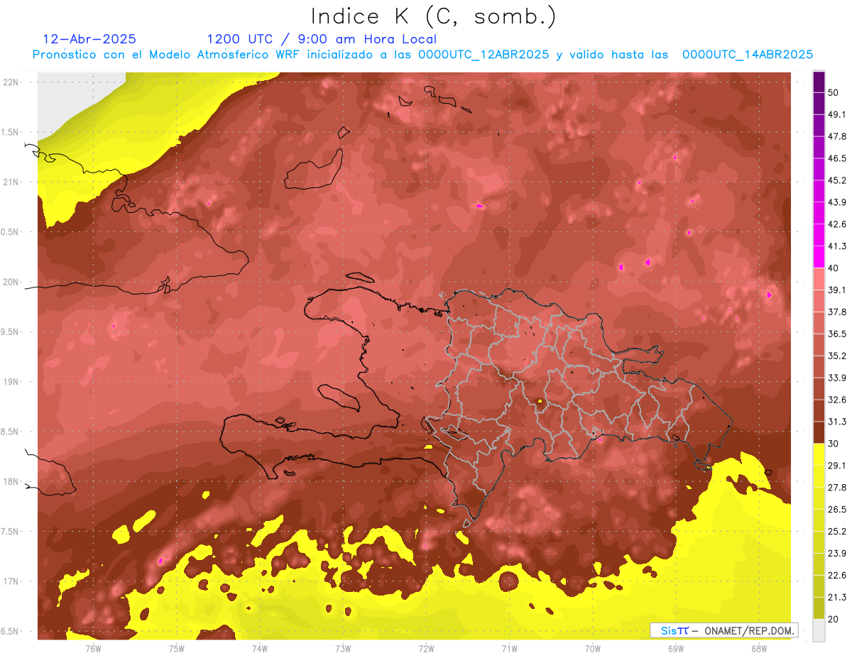
Task: Select the '12-Abr-2025' date text
Action: pos(89,39)
